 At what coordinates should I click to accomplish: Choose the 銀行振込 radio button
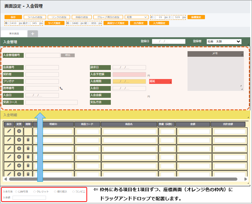(55, 191)
